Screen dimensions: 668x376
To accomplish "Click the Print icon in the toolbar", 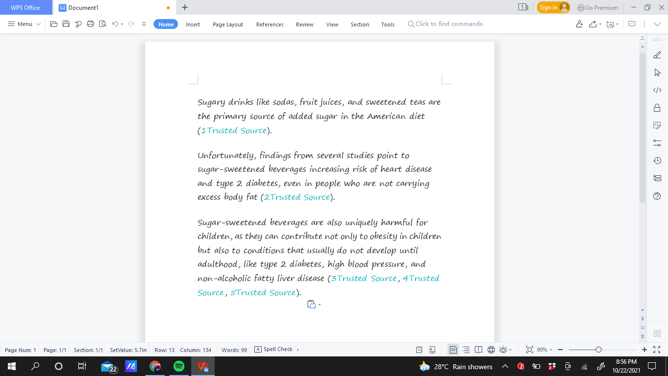I will [90, 24].
